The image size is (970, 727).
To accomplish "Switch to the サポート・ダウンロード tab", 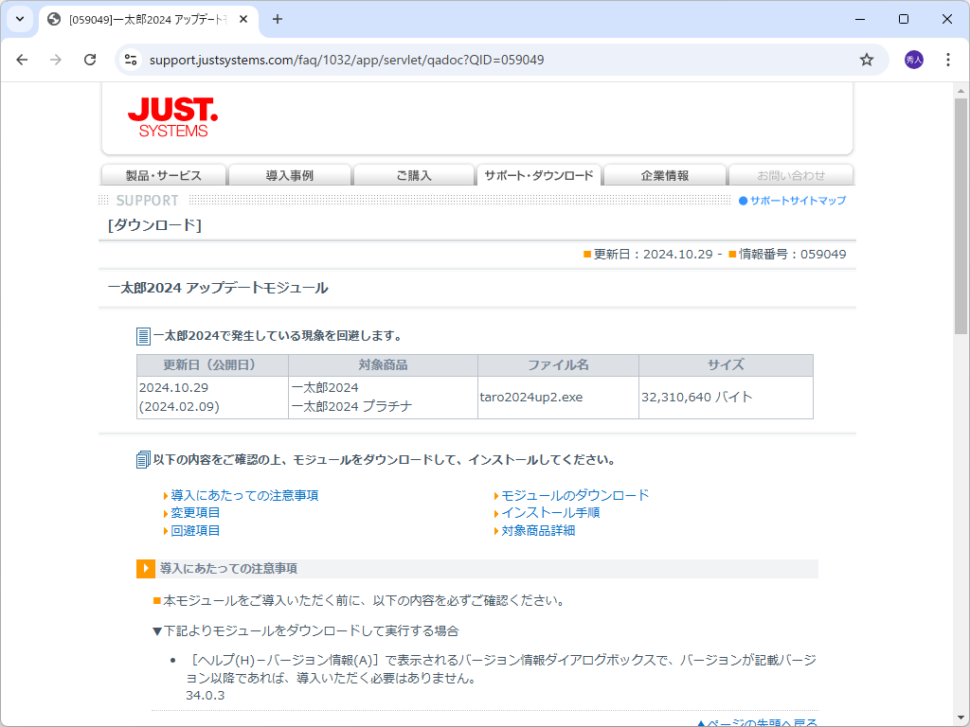I will [x=540, y=174].
